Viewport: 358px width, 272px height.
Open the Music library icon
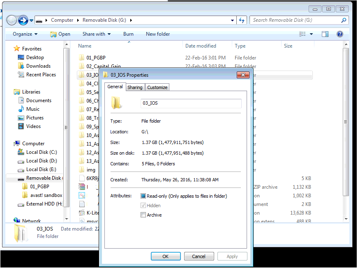(x=21, y=109)
